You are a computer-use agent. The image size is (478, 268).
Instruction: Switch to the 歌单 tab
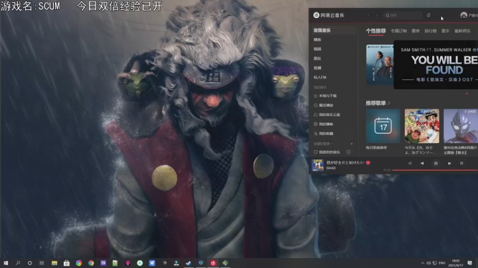(x=415, y=31)
